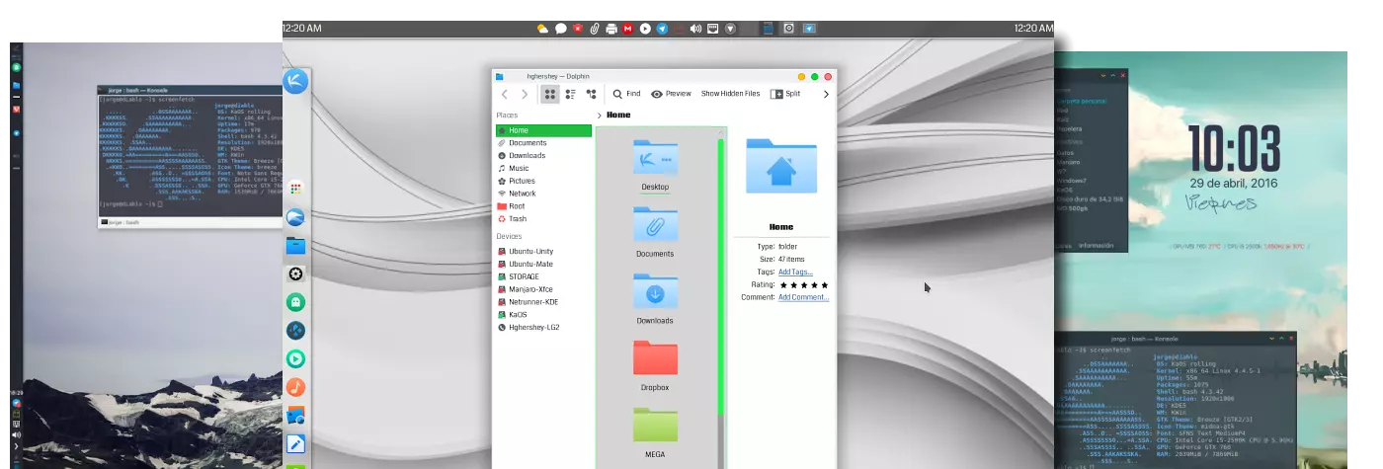
Task: Open the red shield tray icon
Action: [577, 29]
